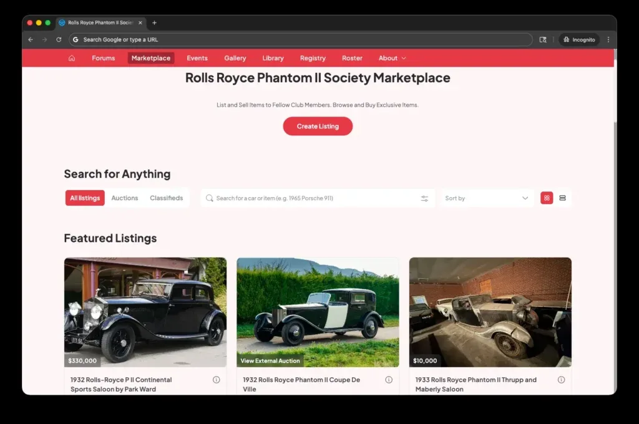639x424 pixels.
Task: View info for Phantom II Coupe De Ville
Action: coord(389,380)
